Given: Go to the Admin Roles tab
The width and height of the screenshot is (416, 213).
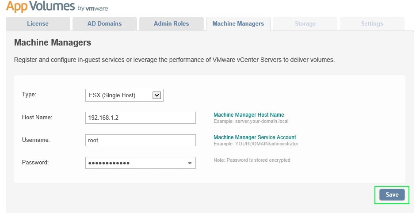Looking at the screenshot, I should click(x=171, y=24).
